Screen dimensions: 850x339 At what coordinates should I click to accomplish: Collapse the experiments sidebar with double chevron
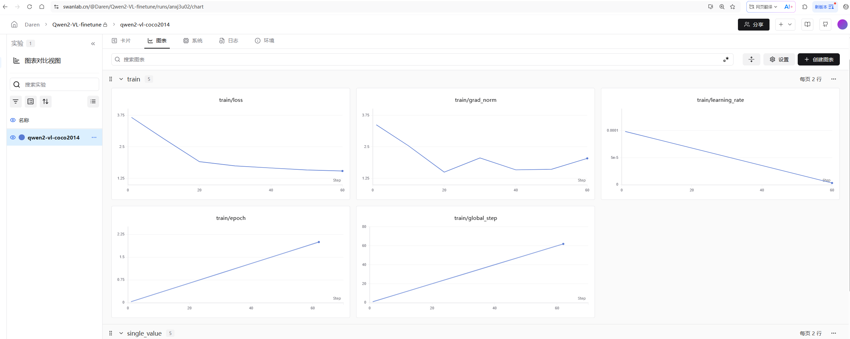point(93,44)
